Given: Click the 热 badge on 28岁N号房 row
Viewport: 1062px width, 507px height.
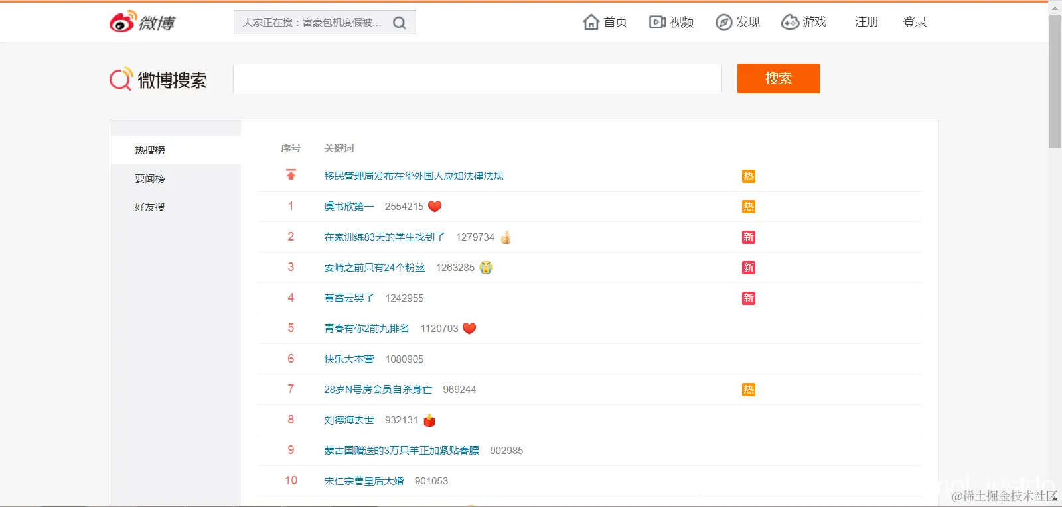Looking at the screenshot, I should (749, 390).
